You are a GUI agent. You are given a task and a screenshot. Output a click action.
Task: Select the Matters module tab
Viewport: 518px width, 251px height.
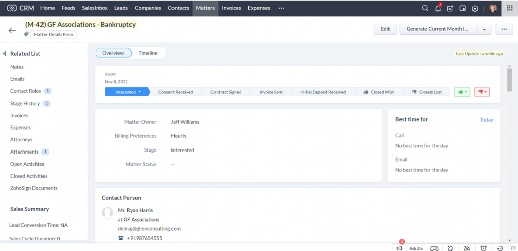(205, 8)
